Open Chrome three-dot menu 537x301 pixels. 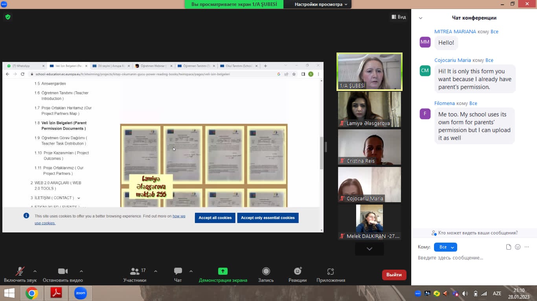[318, 74]
